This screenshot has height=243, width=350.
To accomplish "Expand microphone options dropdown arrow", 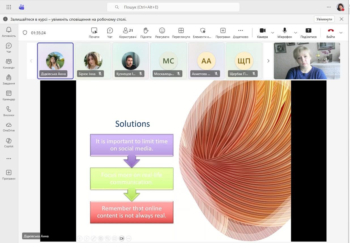I will click(296, 33).
